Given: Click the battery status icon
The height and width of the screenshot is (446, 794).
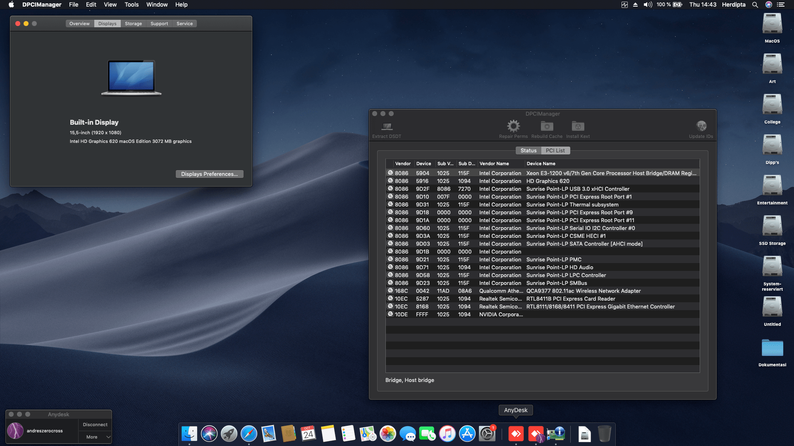Looking at the screenshot, I should click(677, 5).
